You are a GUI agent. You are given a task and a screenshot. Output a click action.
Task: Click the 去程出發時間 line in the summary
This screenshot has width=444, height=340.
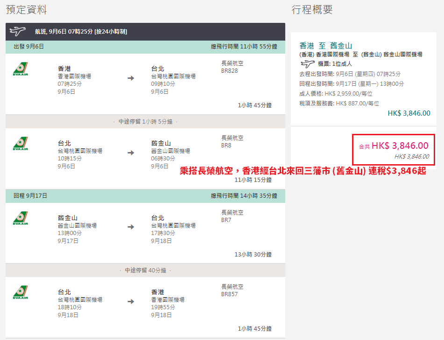(350, 74)
